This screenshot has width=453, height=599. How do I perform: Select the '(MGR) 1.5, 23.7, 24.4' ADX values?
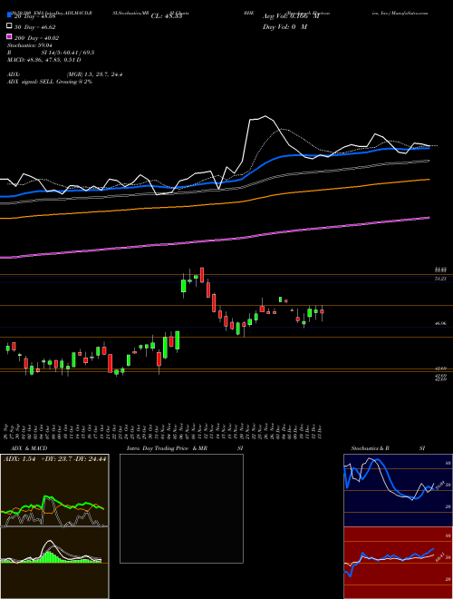pyautogui.click(x=94, y=74)
